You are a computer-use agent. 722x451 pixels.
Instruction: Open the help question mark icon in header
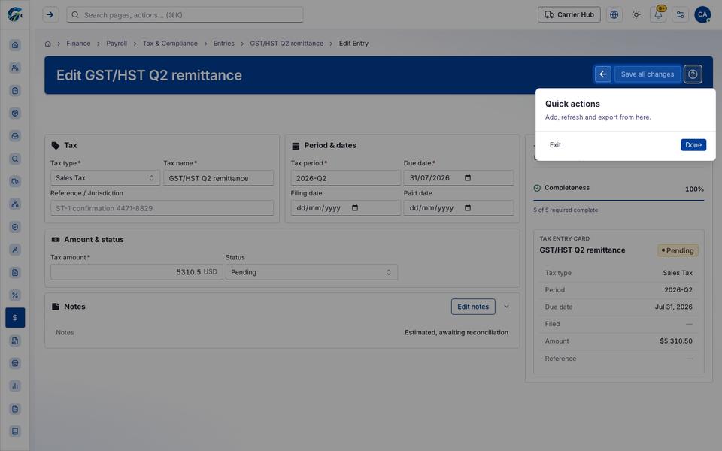point(693,74)
